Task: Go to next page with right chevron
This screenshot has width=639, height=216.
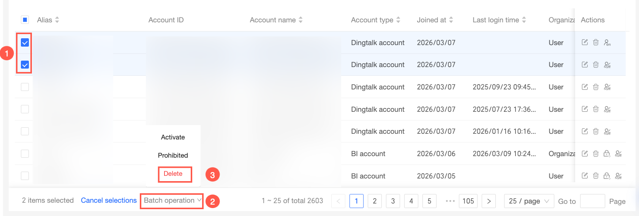Action: coord(489,201)
